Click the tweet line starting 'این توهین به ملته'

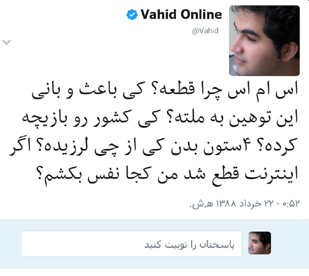click(x=160, y=119)
